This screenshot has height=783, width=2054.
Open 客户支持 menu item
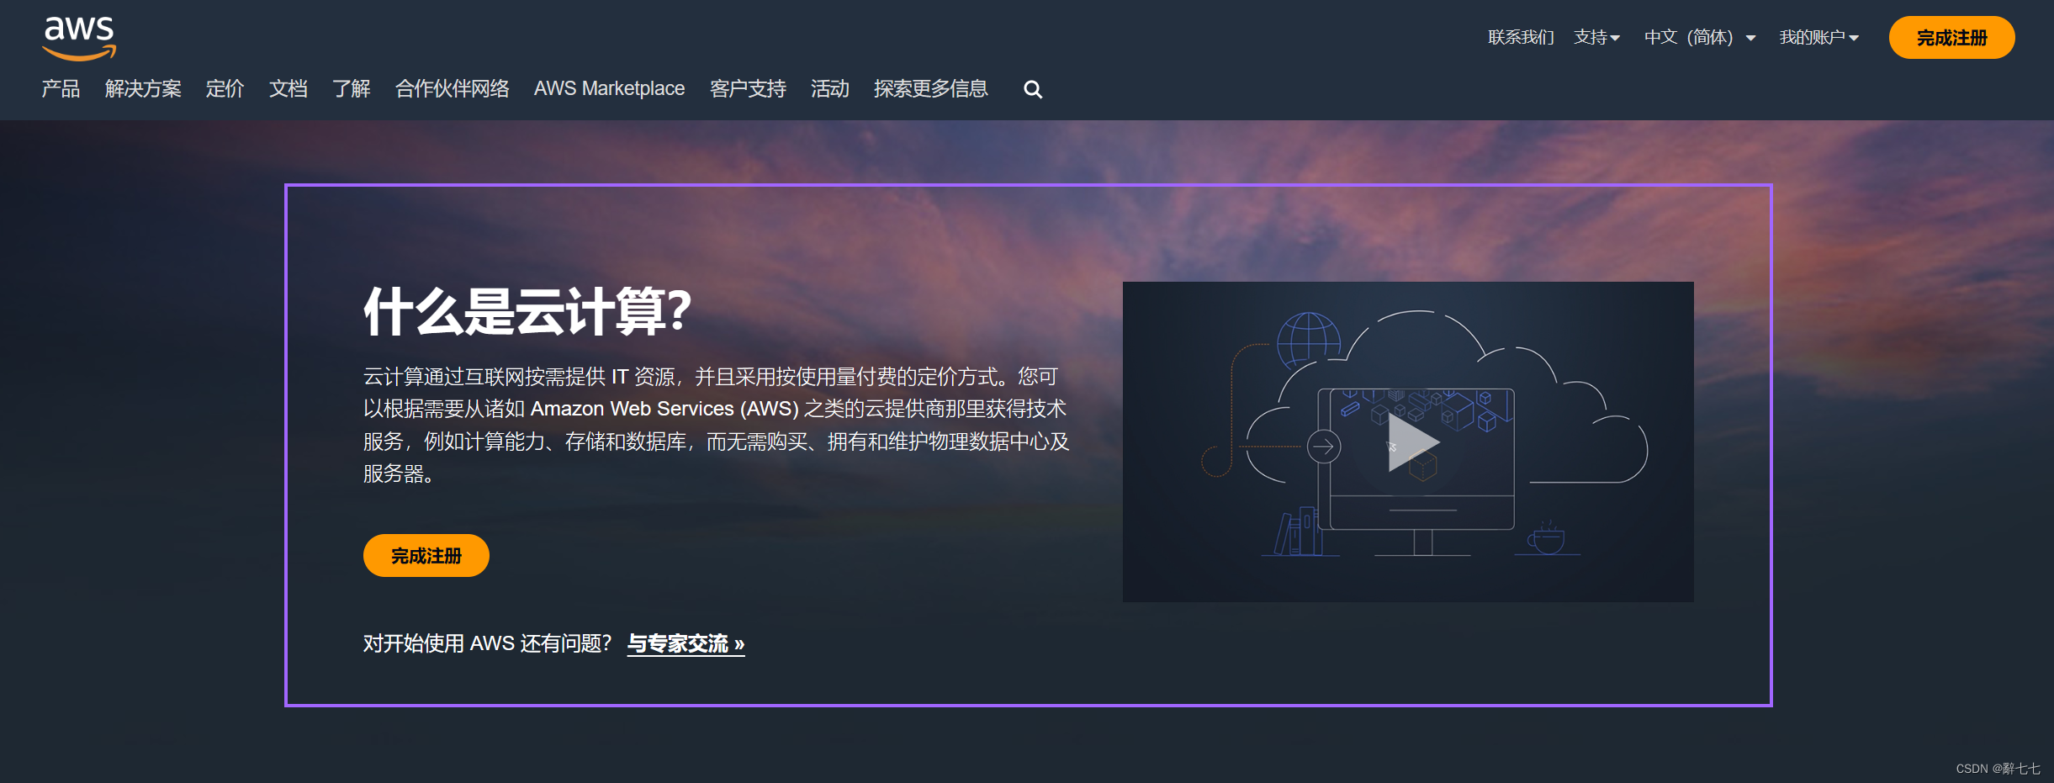pyautogui.click(x=748, y=89)
